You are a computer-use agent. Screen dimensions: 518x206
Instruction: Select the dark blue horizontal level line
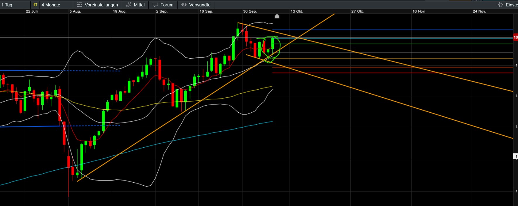393,30
